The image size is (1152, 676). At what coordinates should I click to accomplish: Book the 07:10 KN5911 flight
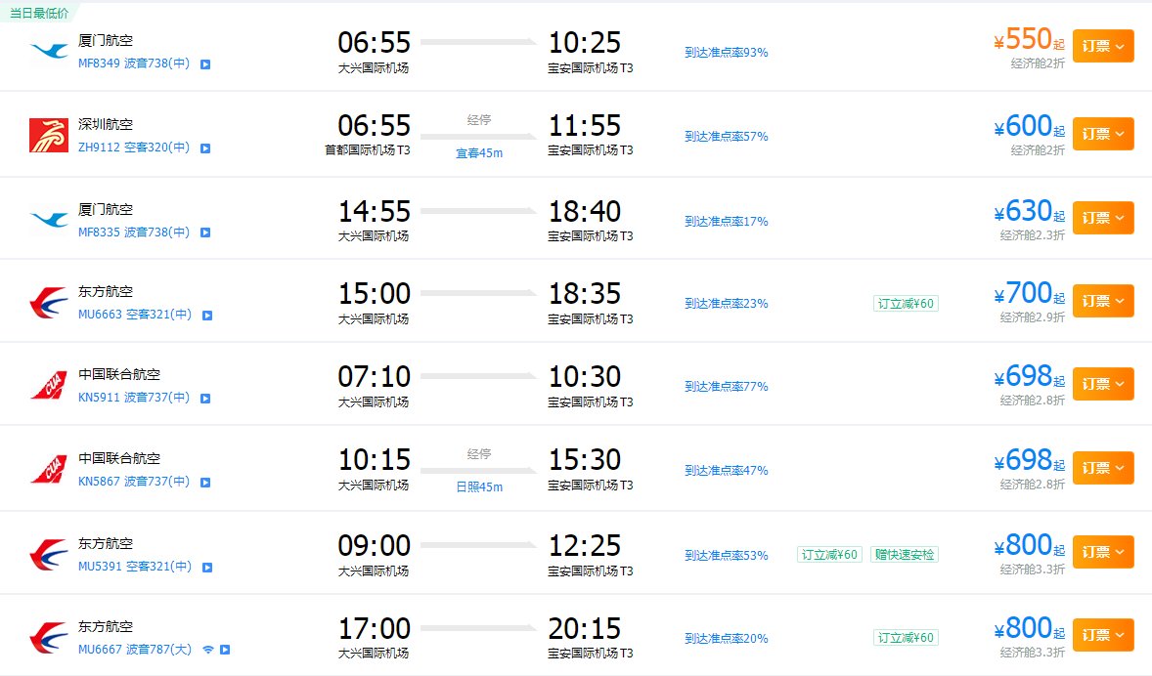pyautogui.click(x=1103, y=384)
